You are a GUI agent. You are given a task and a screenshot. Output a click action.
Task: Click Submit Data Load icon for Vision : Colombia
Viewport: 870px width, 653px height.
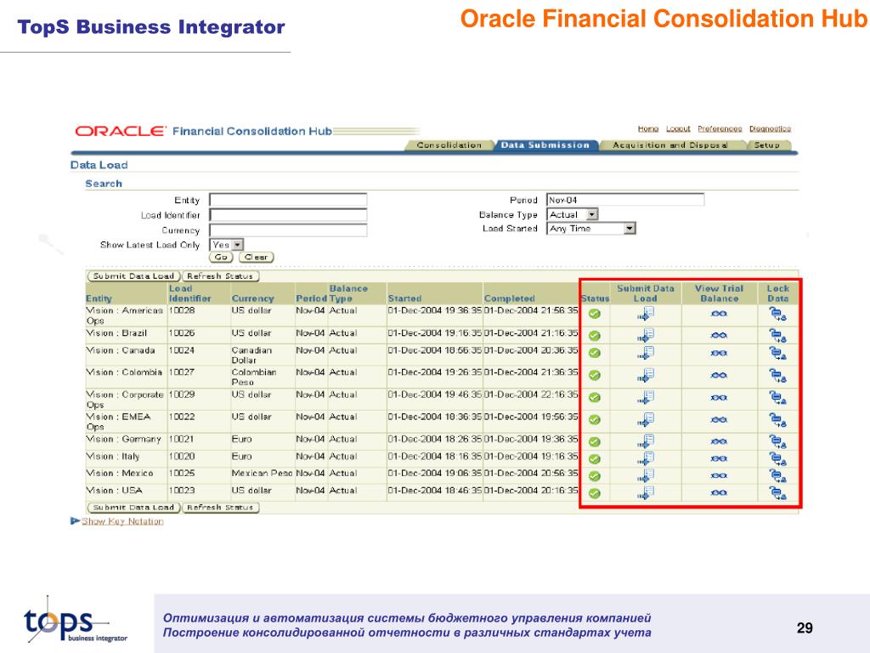(x=646, y=375)
